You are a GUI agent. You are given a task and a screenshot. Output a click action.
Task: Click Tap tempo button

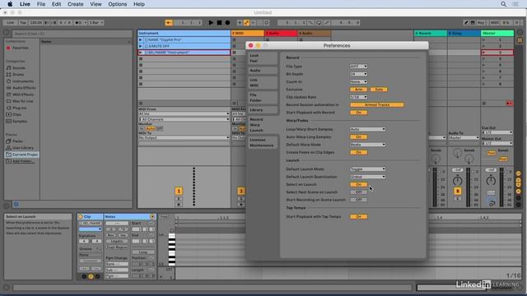tap(23, 22)
